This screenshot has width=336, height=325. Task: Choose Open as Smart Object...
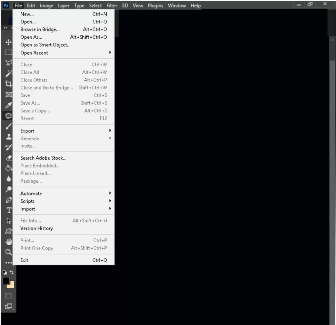coord(64,45)
